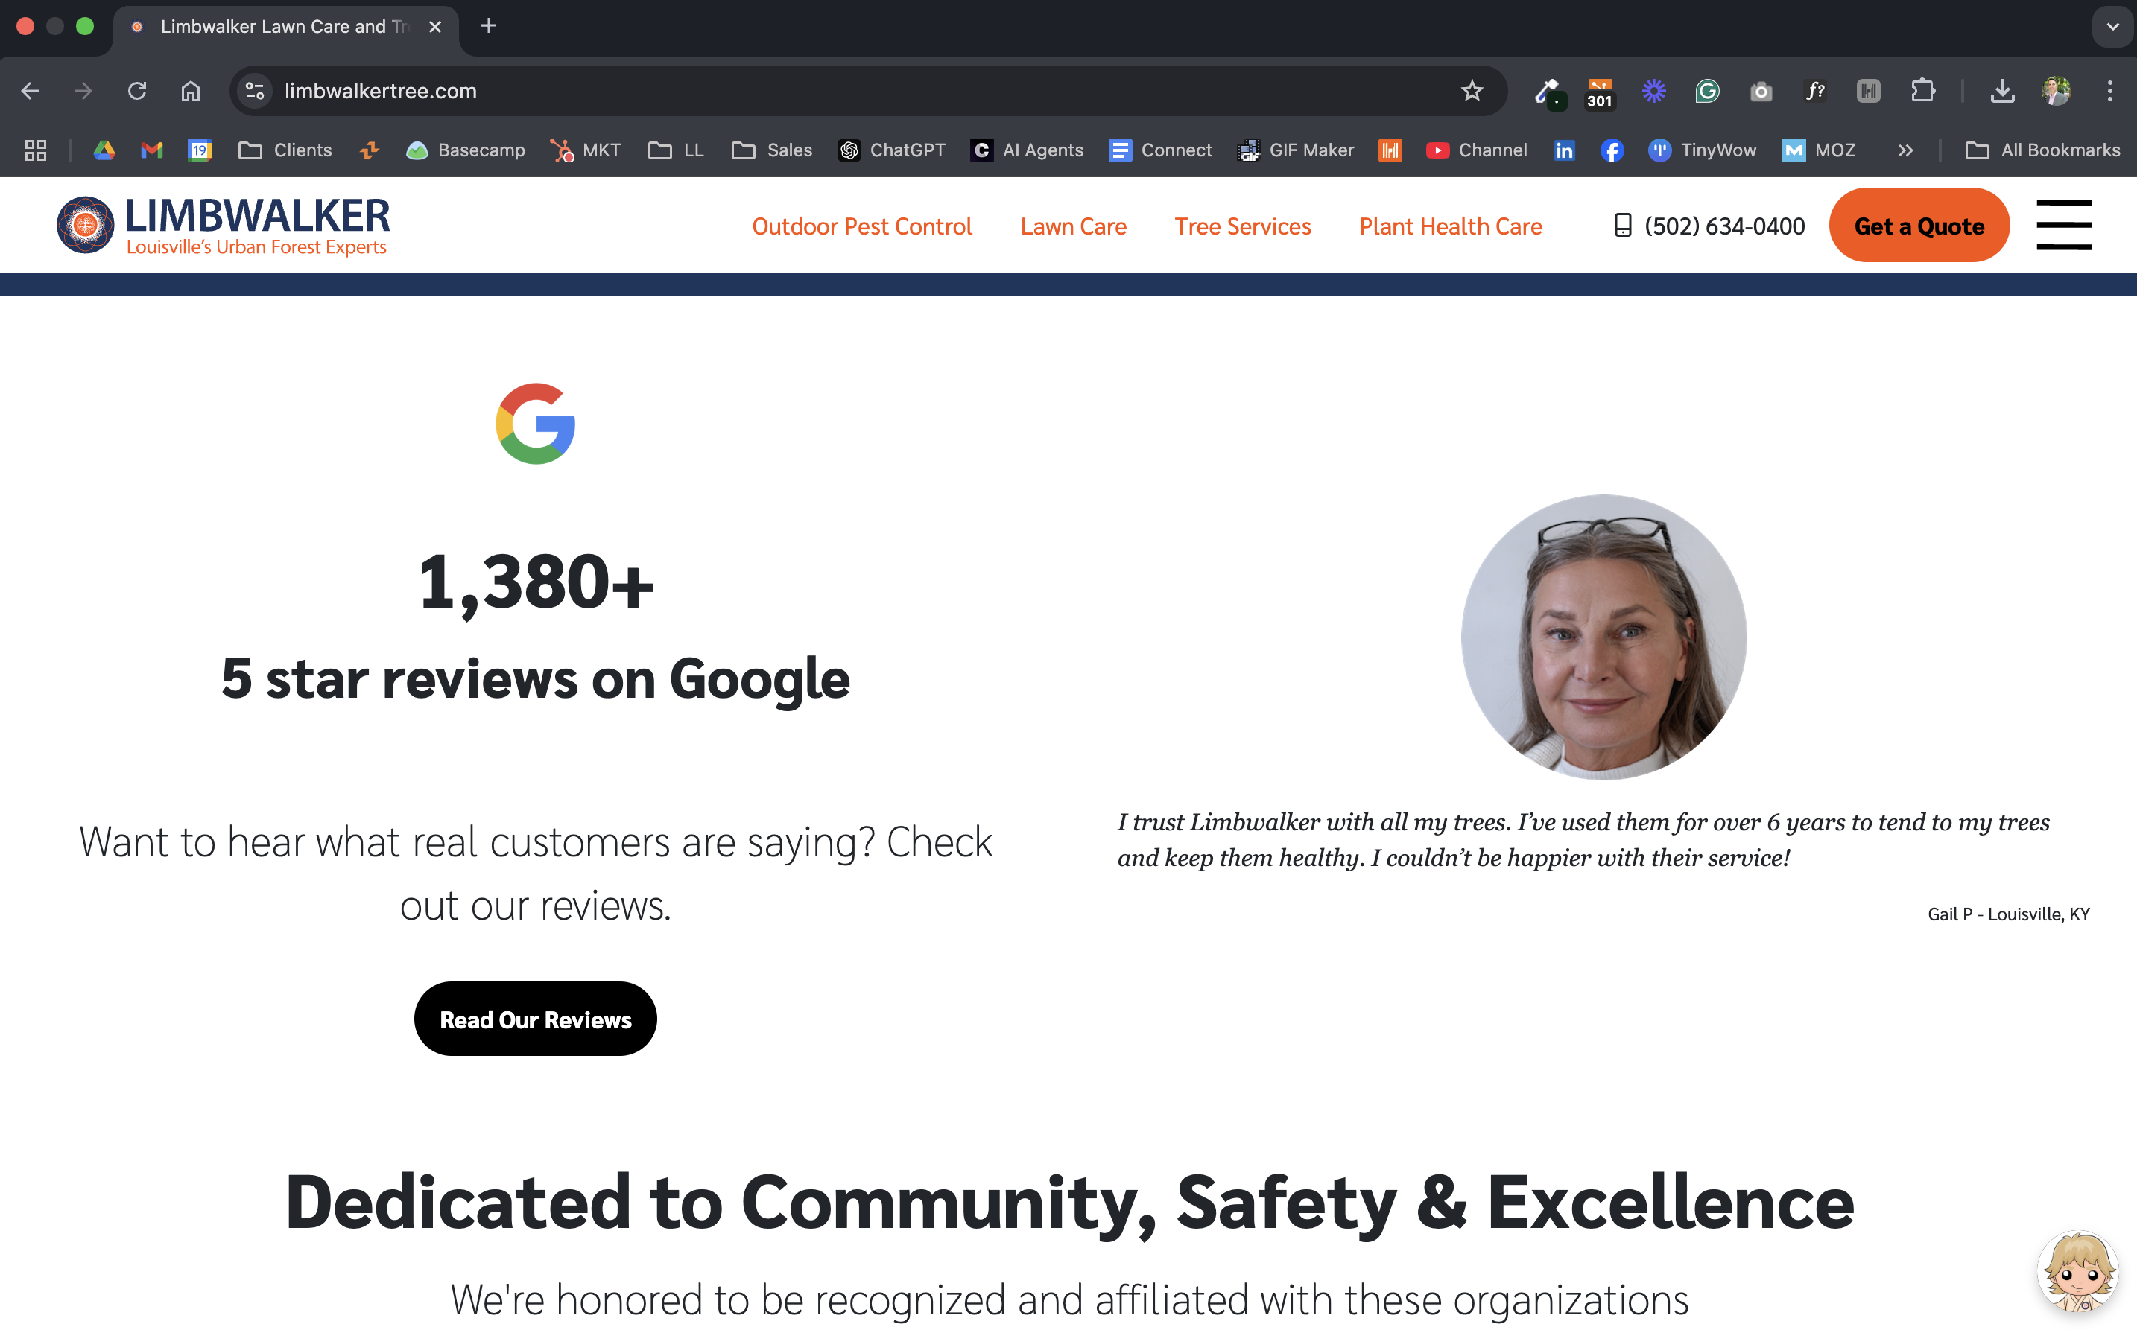The height and width of the screenshot is (1330, 2137).
Task: Click the browser back arrow
Action: 30,91
